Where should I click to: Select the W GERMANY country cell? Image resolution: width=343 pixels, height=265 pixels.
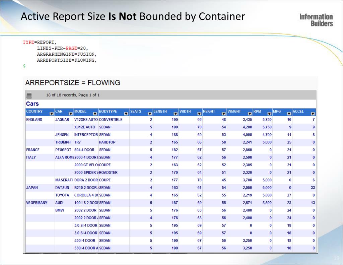coord(37,203)
